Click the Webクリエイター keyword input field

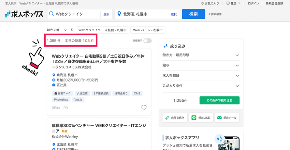click(x=74, y=14)
